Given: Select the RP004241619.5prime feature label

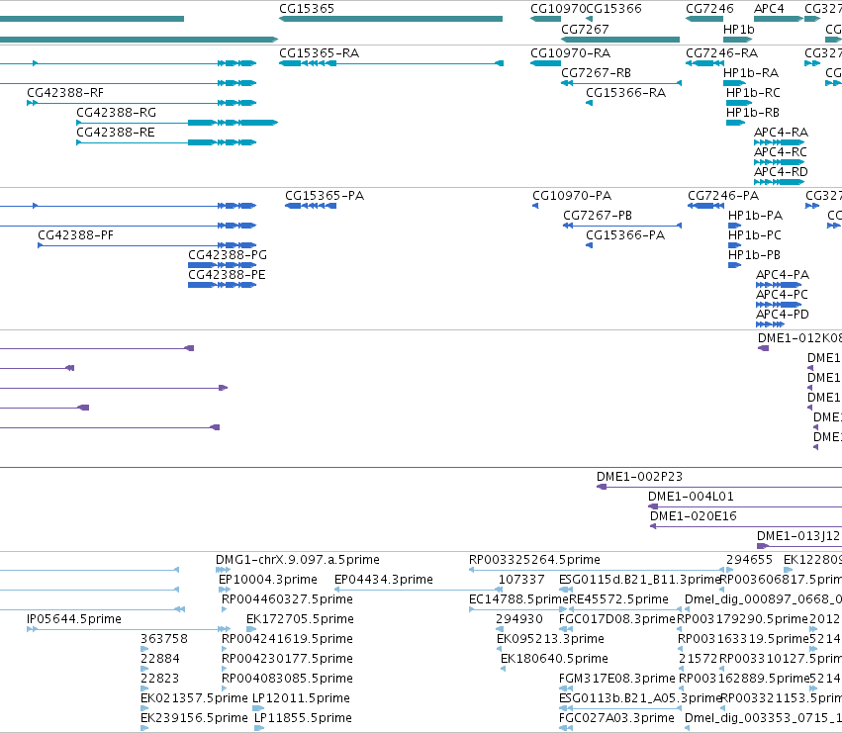Looking at the screenshot, I should click(287, 639).
